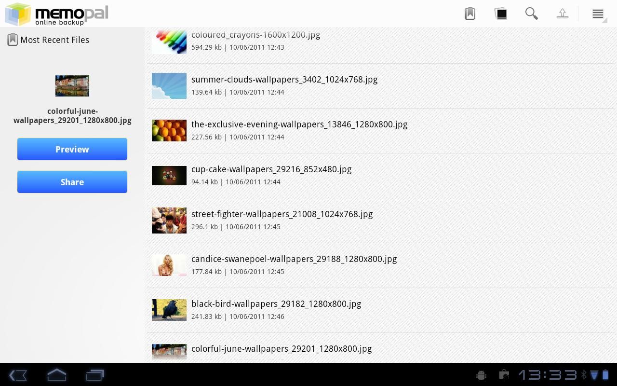Select the Most Recent Files header
The image size is (617, 386).
54,40
